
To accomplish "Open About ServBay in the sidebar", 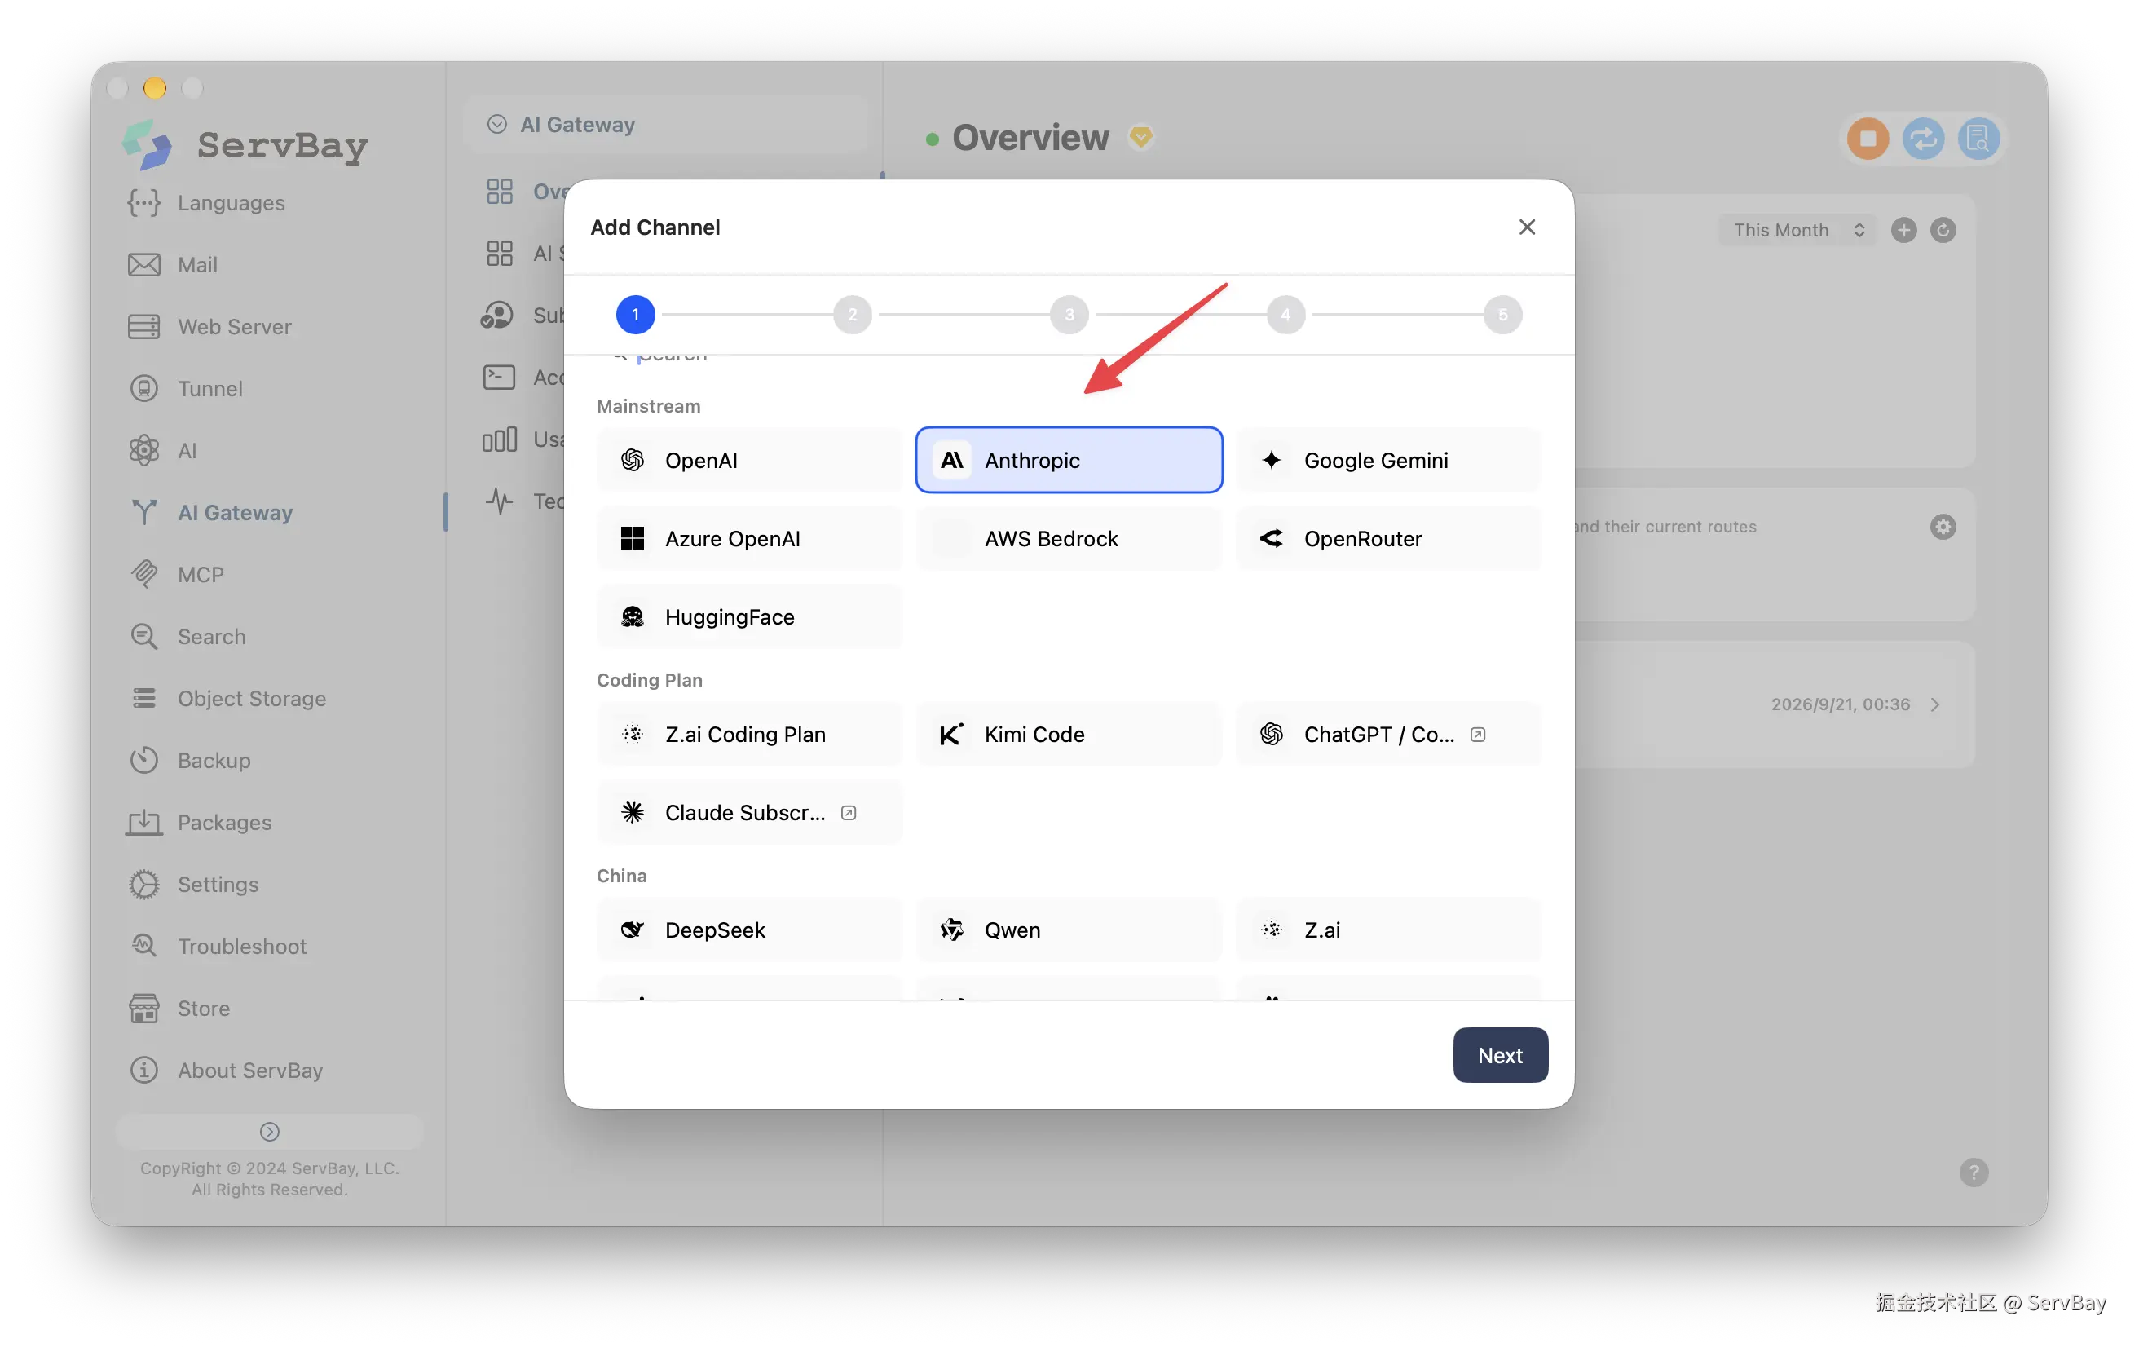I will click(x=249, y=1071).
